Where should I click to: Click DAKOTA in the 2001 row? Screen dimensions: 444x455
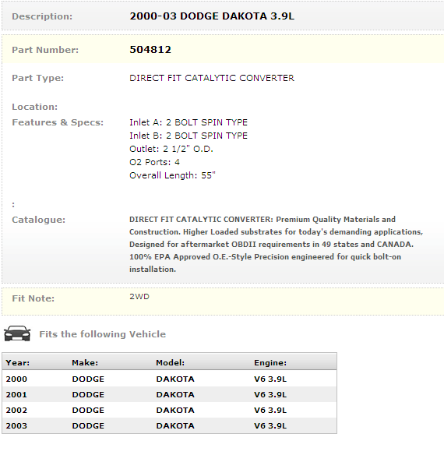point(175,395)
